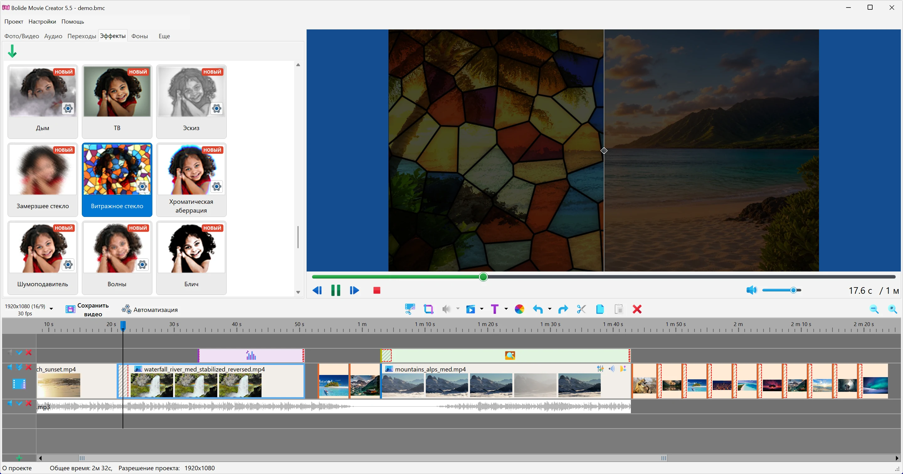The height and width of the screenshot is (474, 903).
Task: Open settings gear for Волны effect
Action: [142, 265]
